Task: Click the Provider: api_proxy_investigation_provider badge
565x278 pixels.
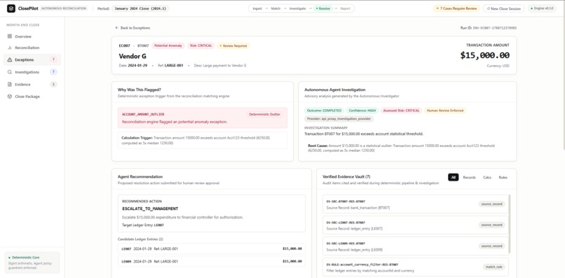Action: [x=339, y=118]
